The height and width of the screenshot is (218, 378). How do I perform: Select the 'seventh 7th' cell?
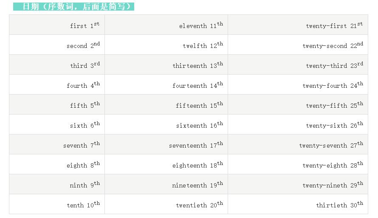[81, 145]
